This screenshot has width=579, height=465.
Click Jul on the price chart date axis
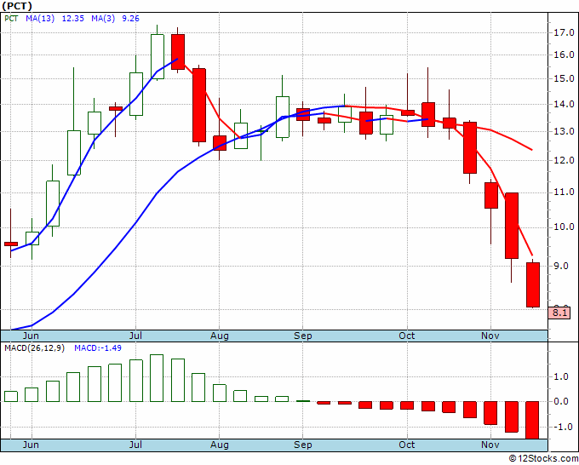click(x=136, y=336)
